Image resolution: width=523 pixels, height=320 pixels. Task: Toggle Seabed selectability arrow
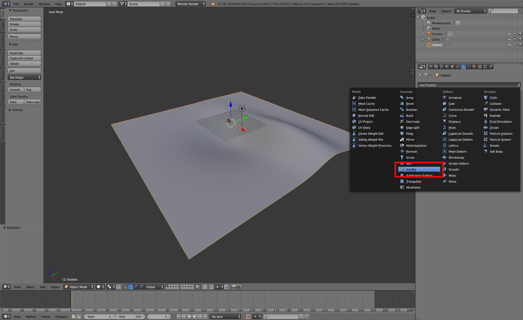[x=515, y=45]
